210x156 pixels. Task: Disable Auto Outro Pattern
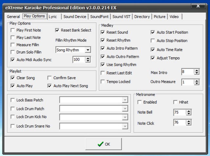[103, 57]
